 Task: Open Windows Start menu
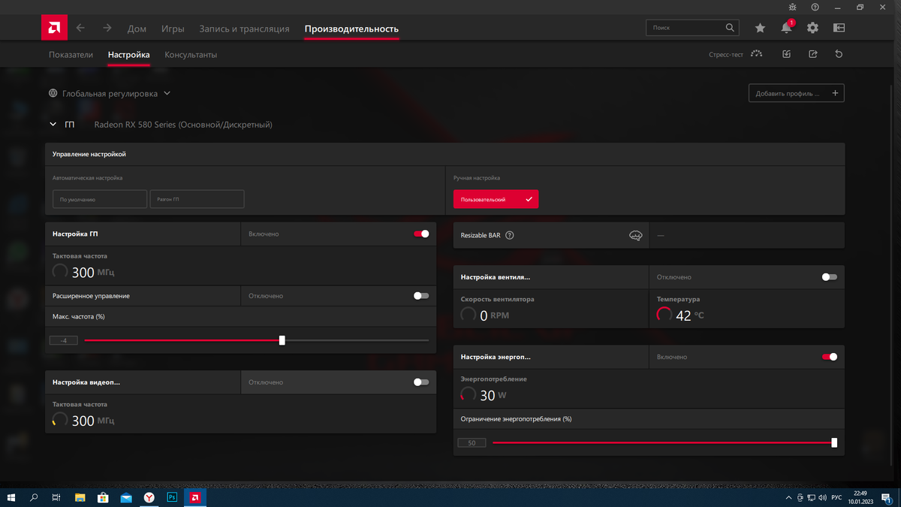[x=11, y=497]
